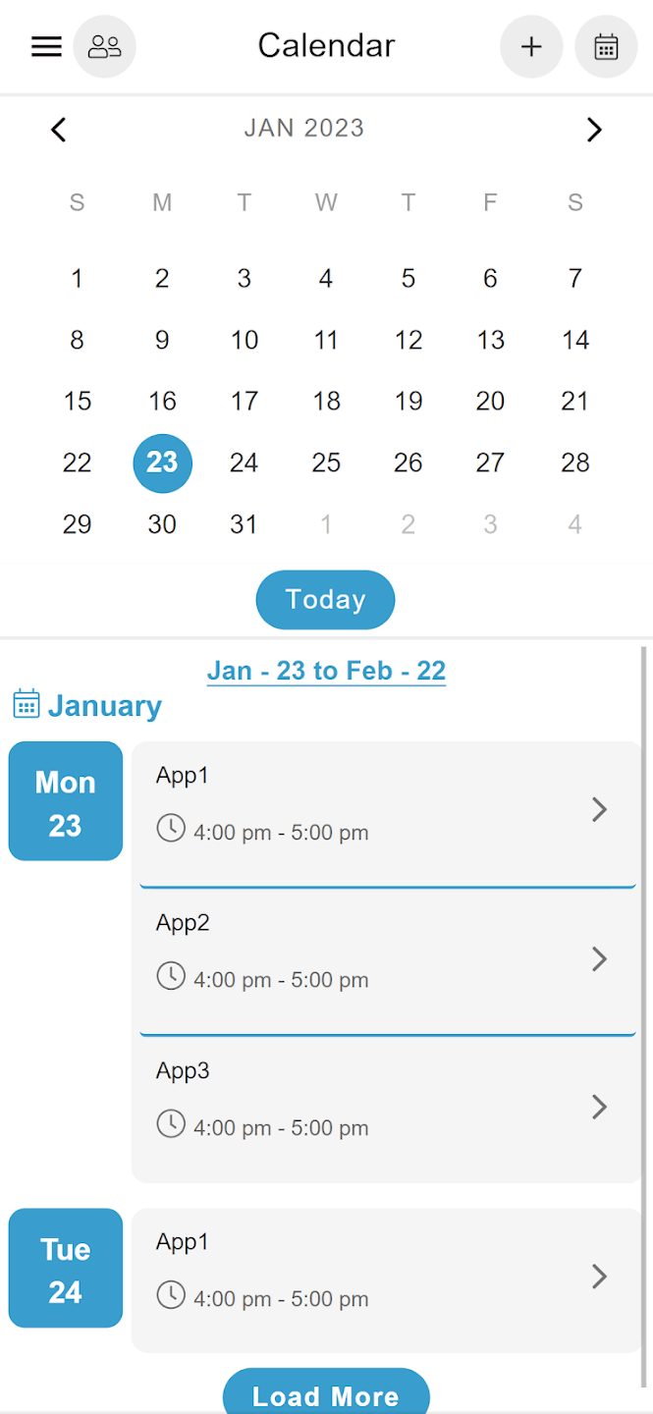Pick January 31 on the calendar
Image resolution: width=653 pixels, height=1414 pixels.
(244, 524)
